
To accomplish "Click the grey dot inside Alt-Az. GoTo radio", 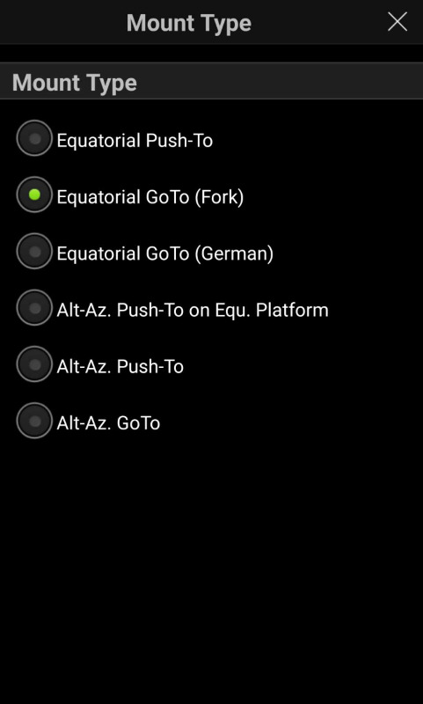I will click(34, 422).
